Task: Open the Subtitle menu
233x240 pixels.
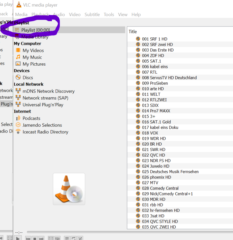Action: click(x=92, y=14)
